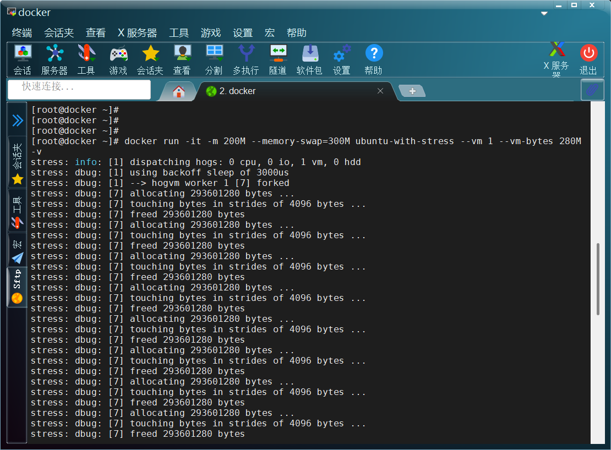Open the 工具 sidebar panel tab
611x450 pixels.
17,211
